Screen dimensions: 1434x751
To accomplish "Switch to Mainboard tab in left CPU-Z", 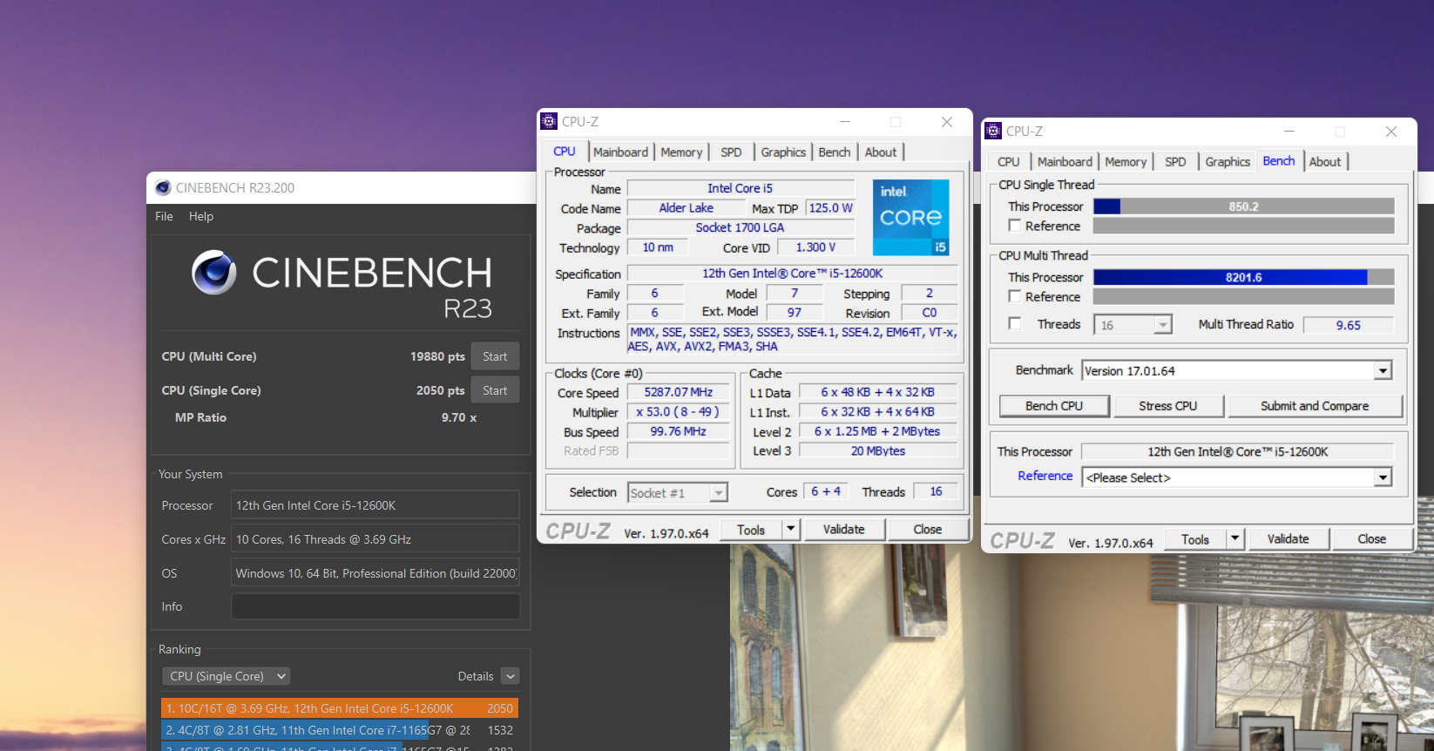I will (x=620, y=152).
